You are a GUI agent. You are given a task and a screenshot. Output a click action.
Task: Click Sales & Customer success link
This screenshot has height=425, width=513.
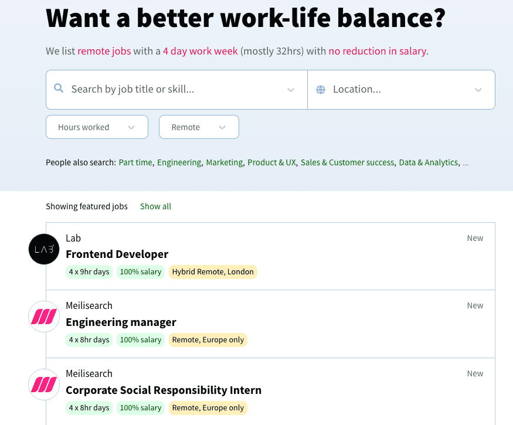coord(347,162)
